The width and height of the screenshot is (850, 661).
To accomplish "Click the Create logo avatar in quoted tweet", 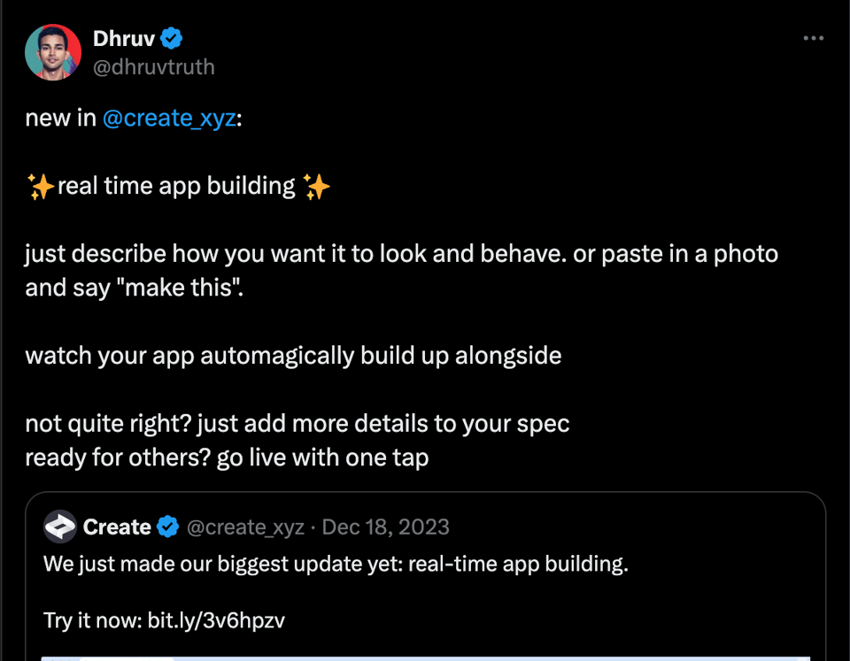I will [x=60, y=526].
